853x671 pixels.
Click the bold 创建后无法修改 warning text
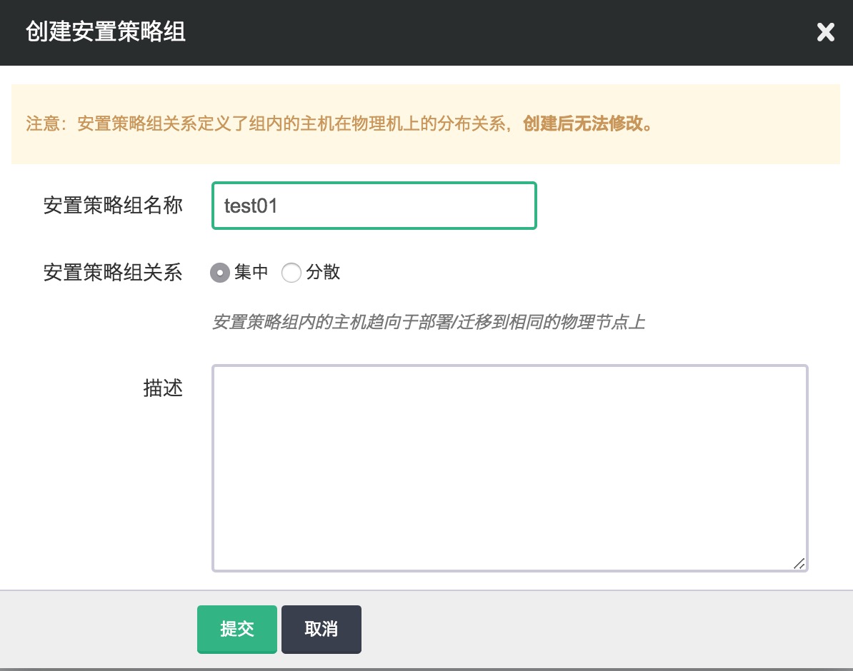(587, 124)
